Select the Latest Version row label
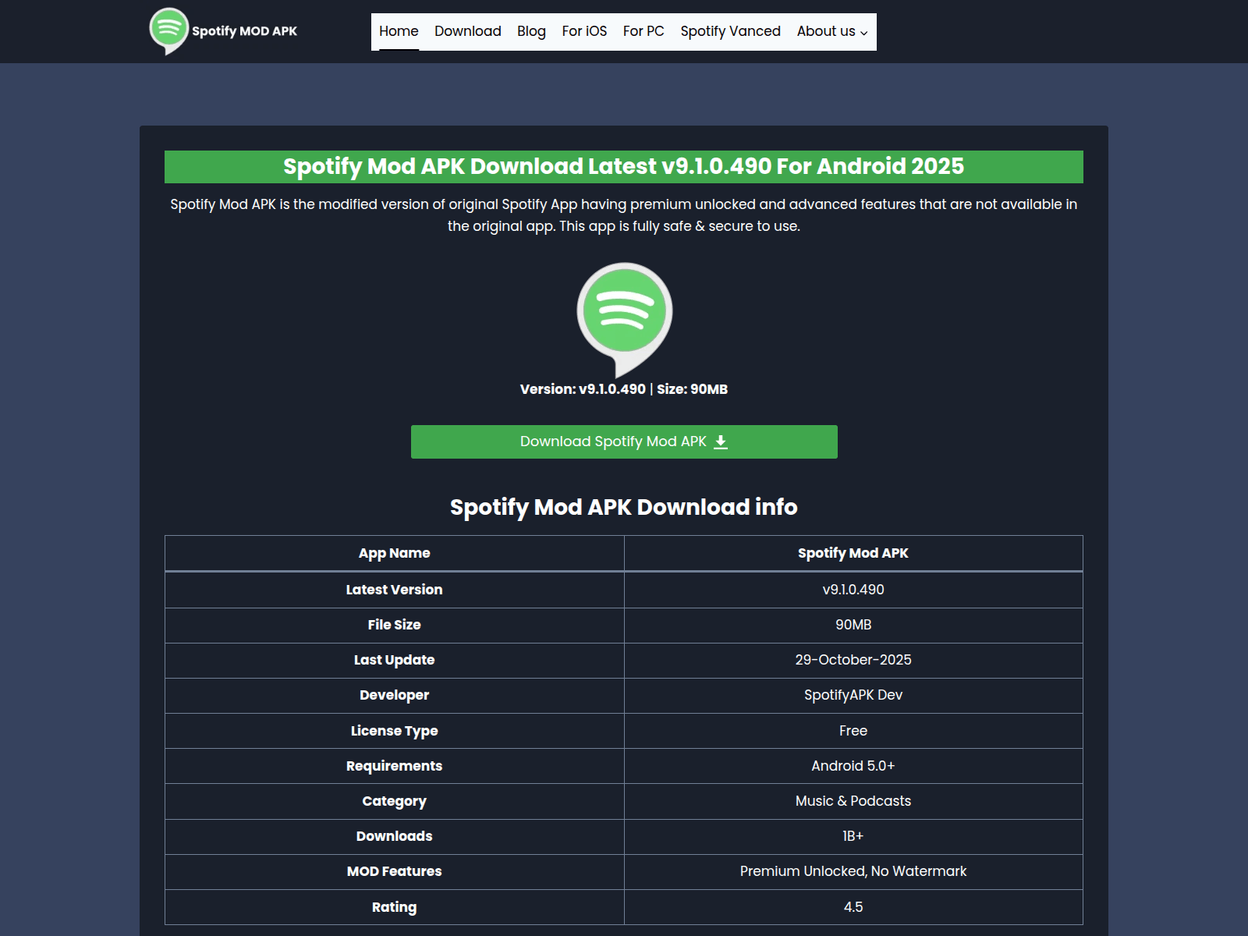Image resolution: width=1248 pixels, height=936 pixels. click(395, 590)
